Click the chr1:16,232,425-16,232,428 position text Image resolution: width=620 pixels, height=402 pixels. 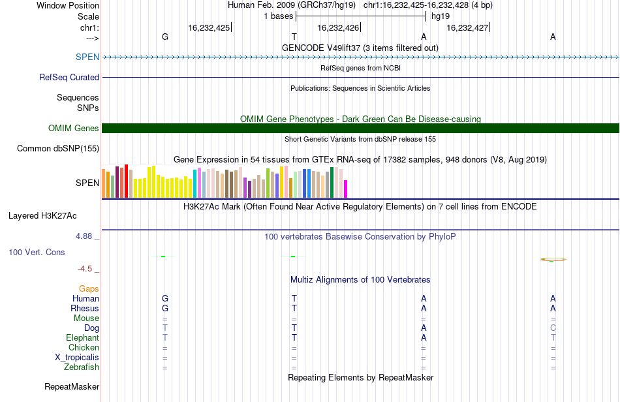[x=428, y=5]
